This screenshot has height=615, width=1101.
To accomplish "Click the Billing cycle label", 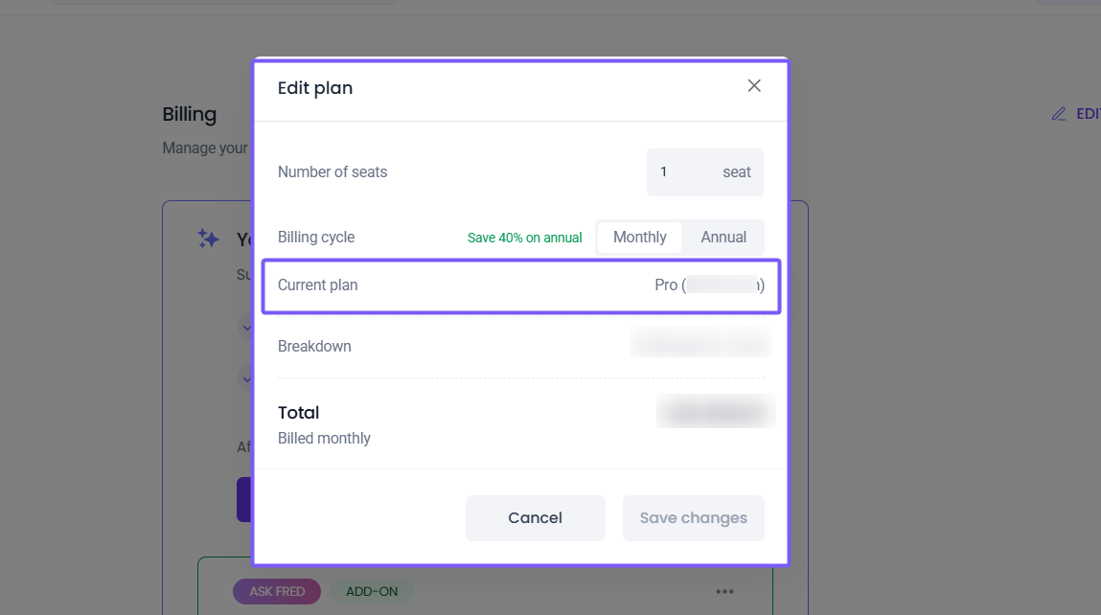I will click(316, 238).
